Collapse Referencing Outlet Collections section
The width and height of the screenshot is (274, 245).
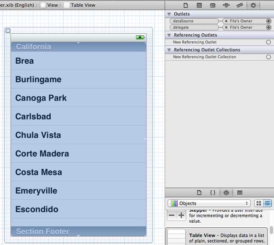pyautogui.click(x=169, y=50)
